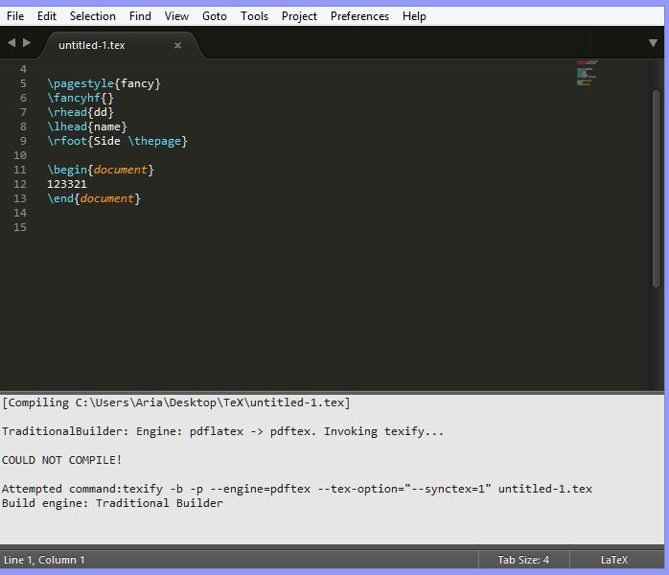Open the Goto menu
Image resolution: width=669 pixels, height=575 pixels.
[214, 16]
